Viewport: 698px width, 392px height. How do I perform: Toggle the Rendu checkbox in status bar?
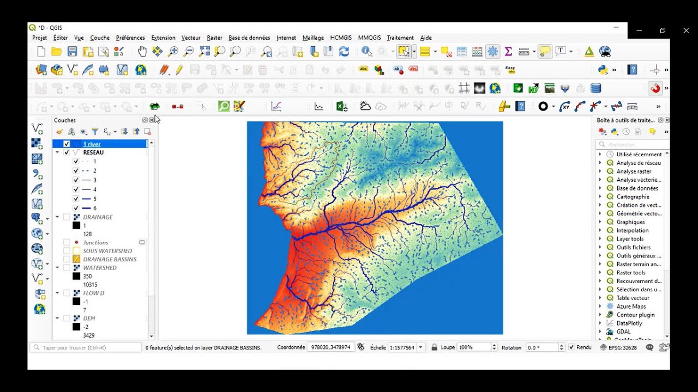click(571, 347)
